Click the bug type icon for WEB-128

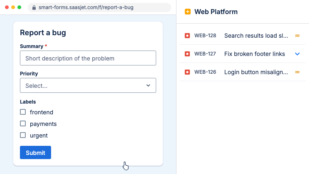point(187,36)
